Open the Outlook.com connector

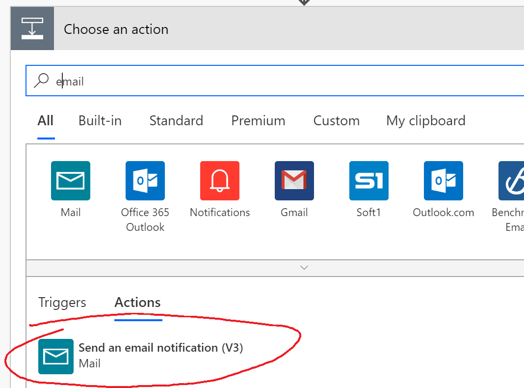pyautogui.click(x=443, y=180)
